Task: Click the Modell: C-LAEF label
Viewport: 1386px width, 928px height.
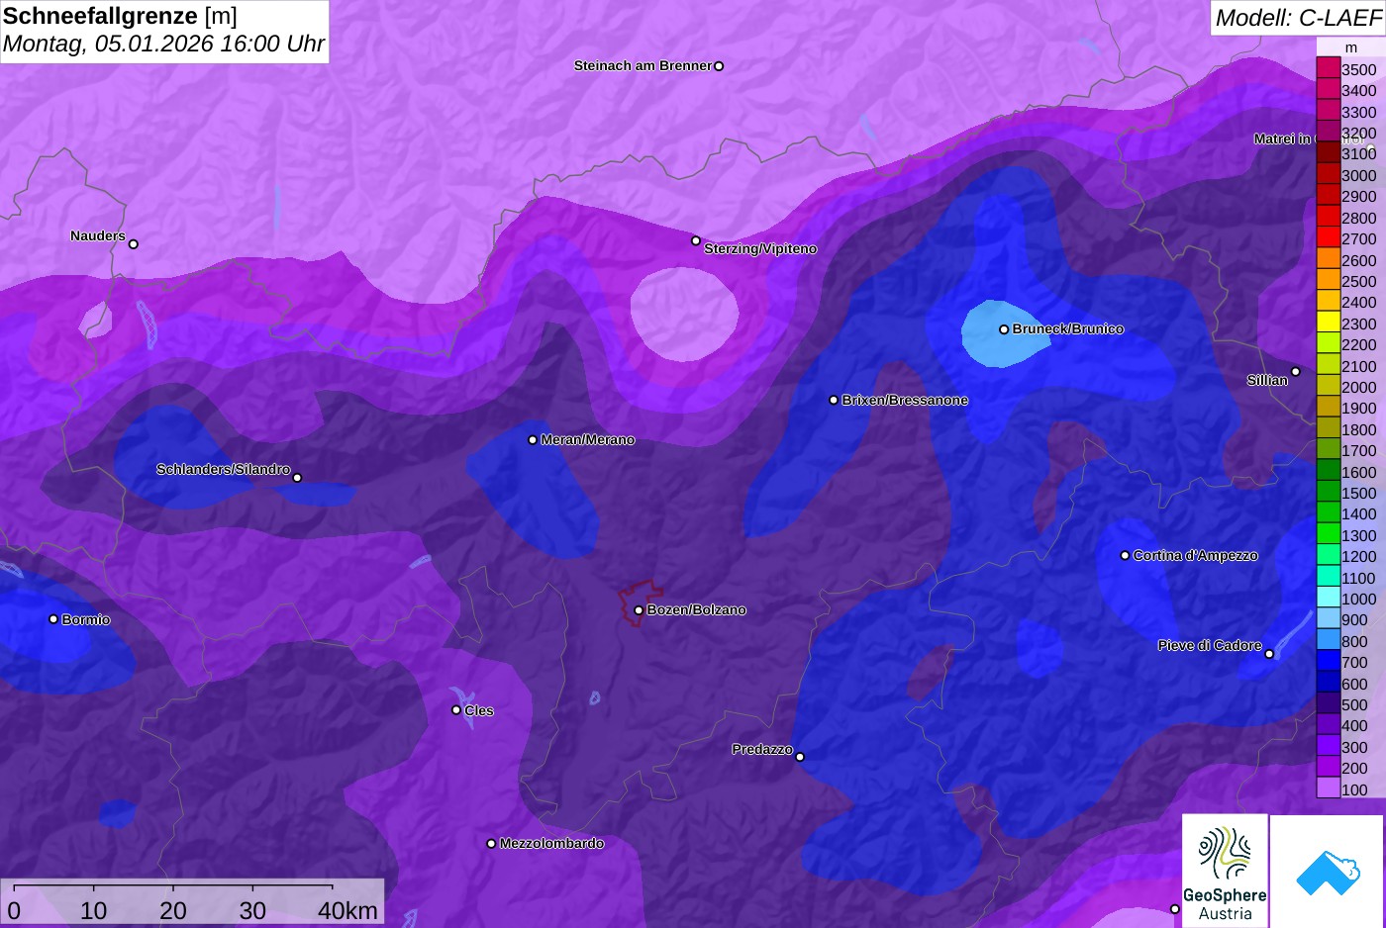Action: pos(1298,18)
